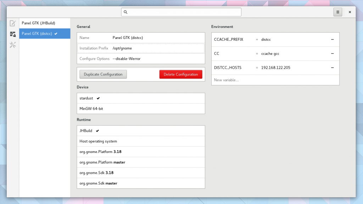Remove the DISTCC_HOSTS variable with minus
Image resolution: width=363 pixels, height=204 pixels.
(x=333, y=68)
